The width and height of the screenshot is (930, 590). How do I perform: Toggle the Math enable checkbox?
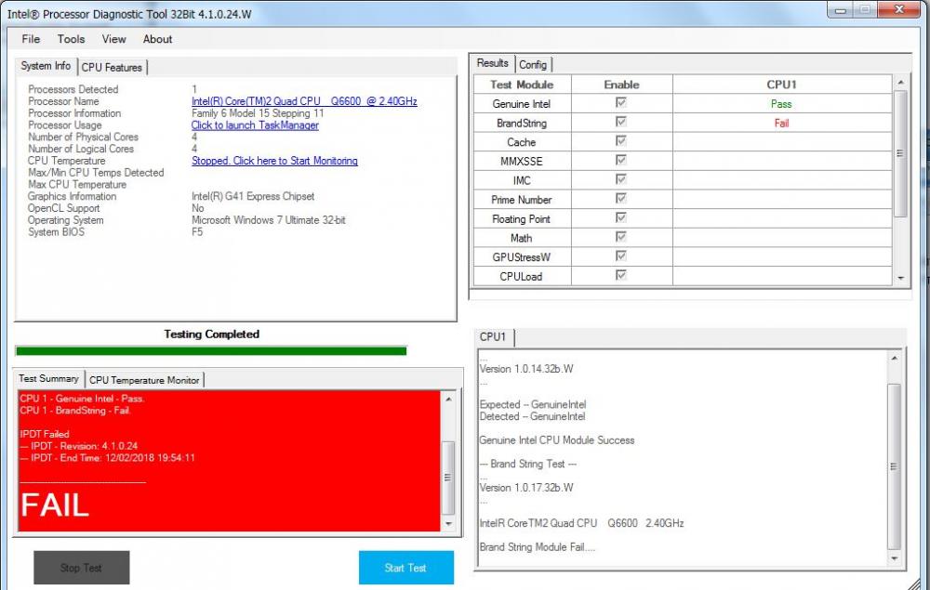(621, 237)
